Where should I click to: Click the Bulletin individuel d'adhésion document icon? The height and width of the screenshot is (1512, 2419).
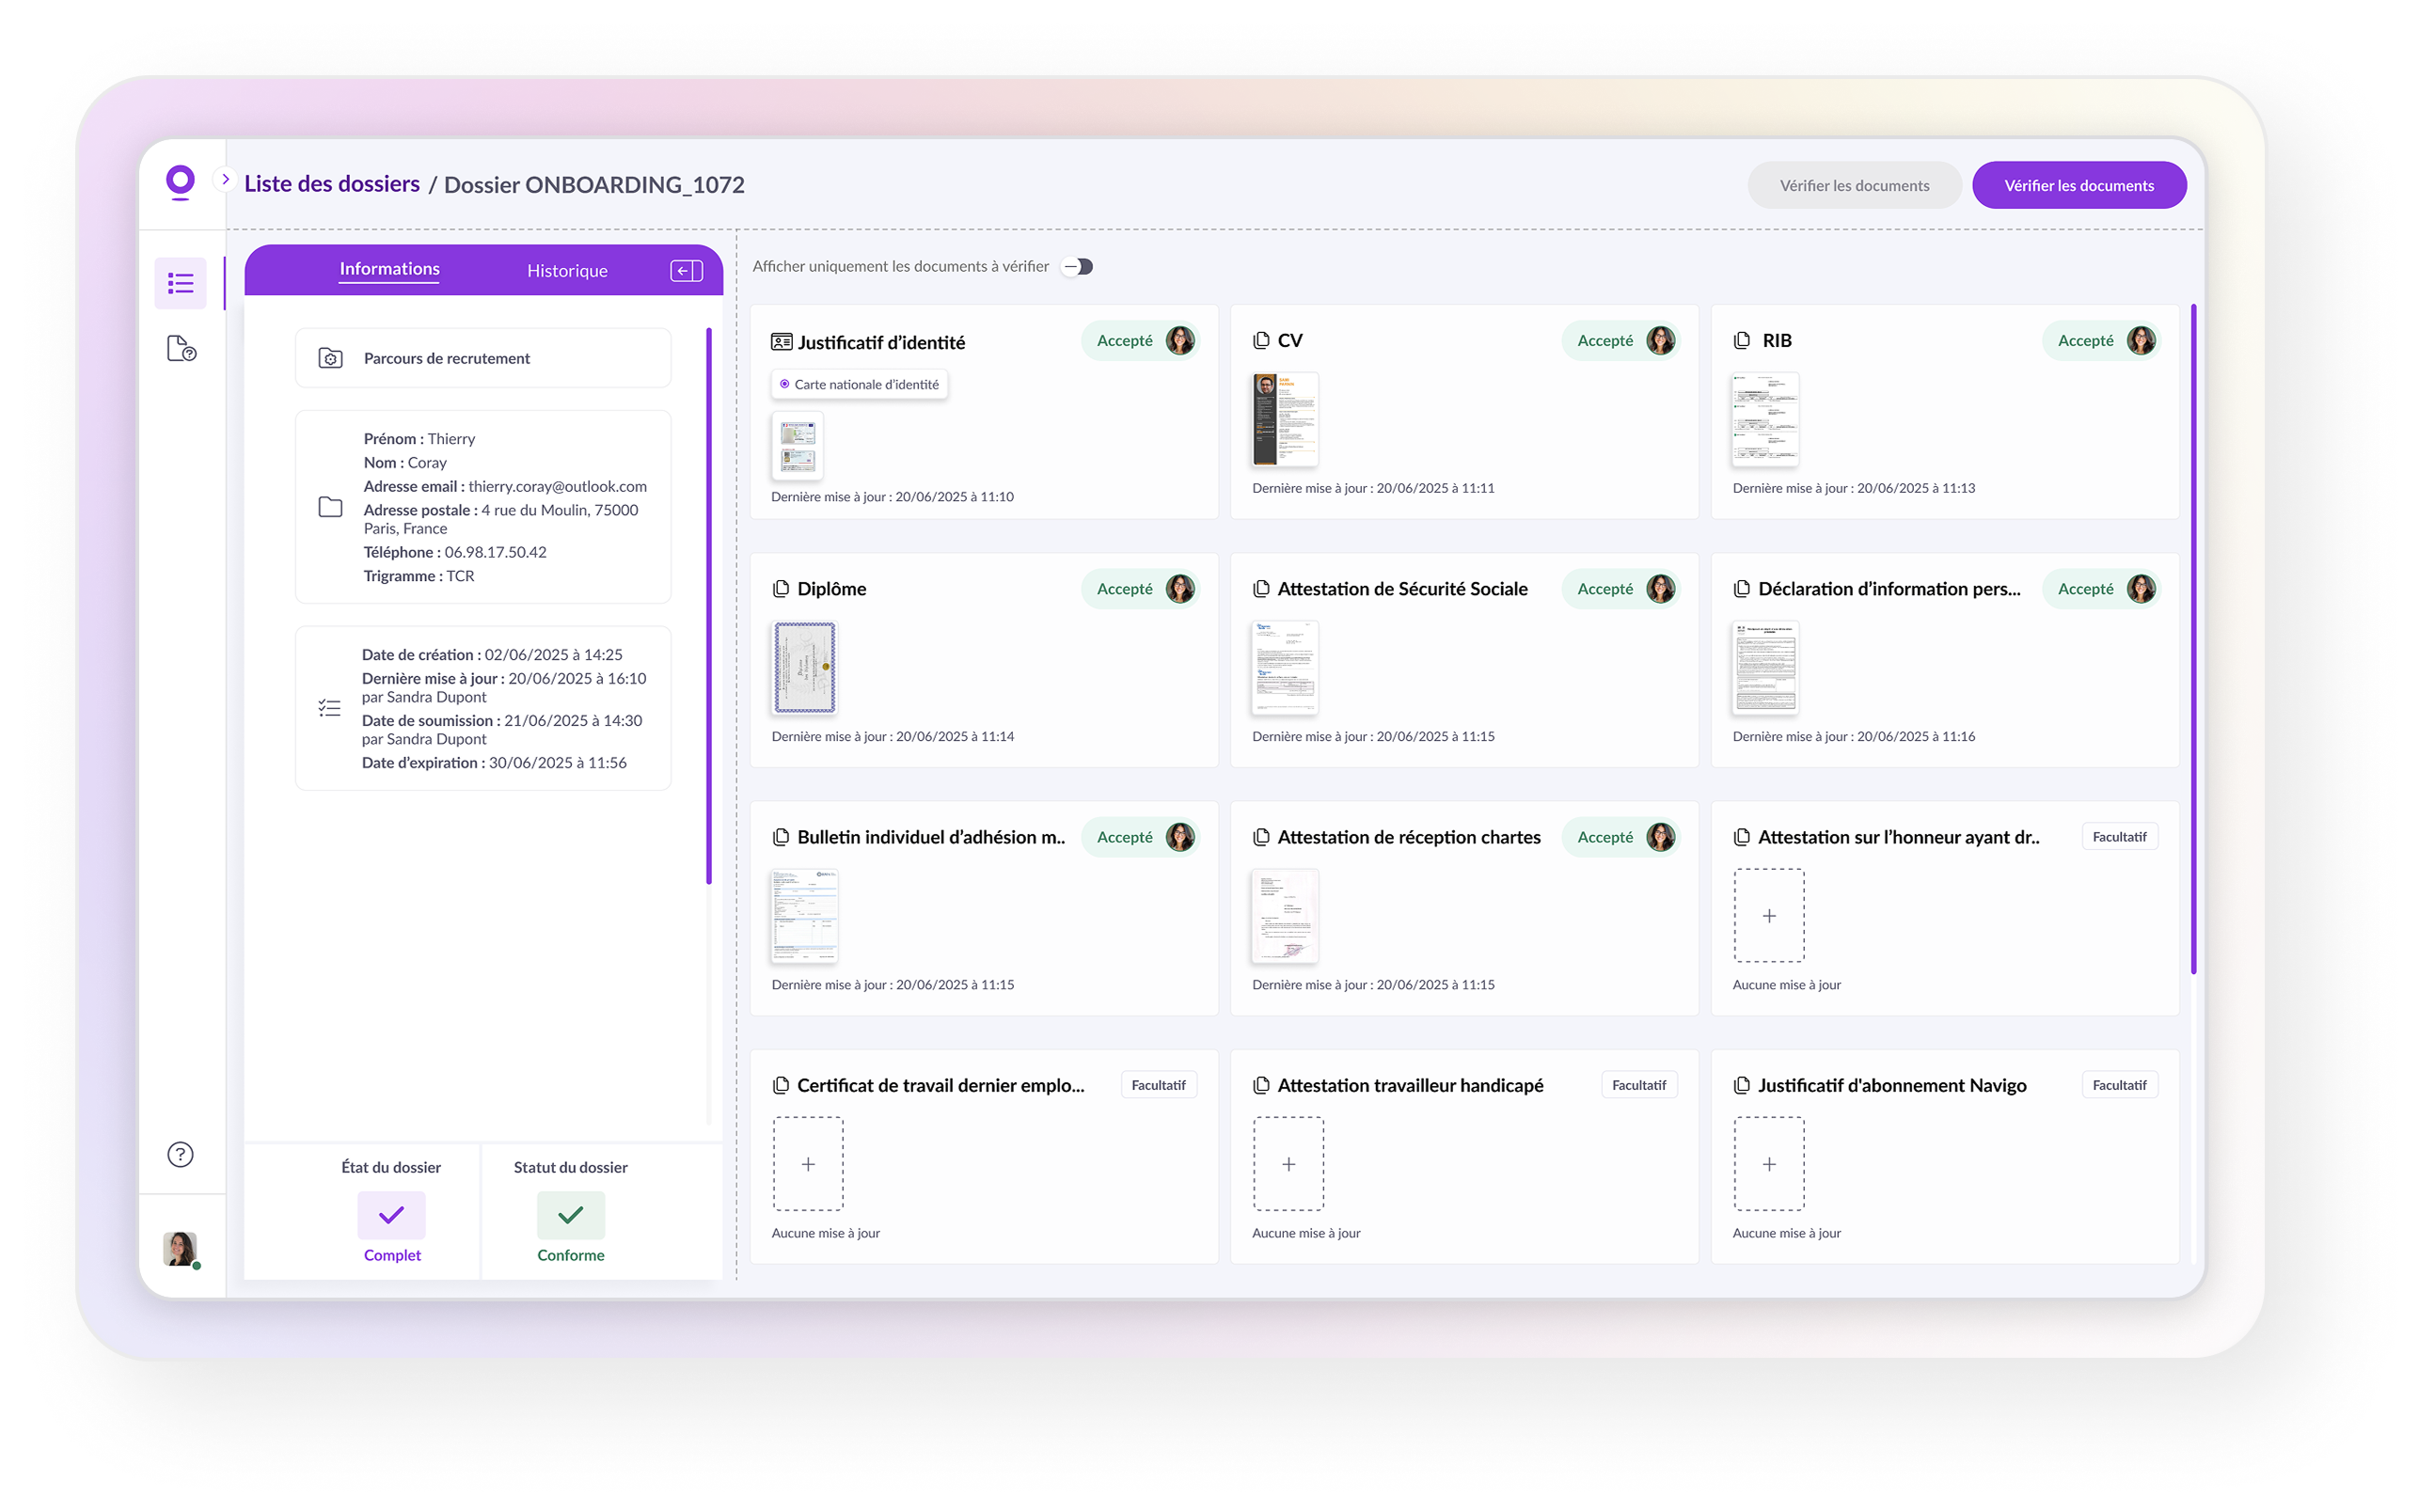click(781, 837)
